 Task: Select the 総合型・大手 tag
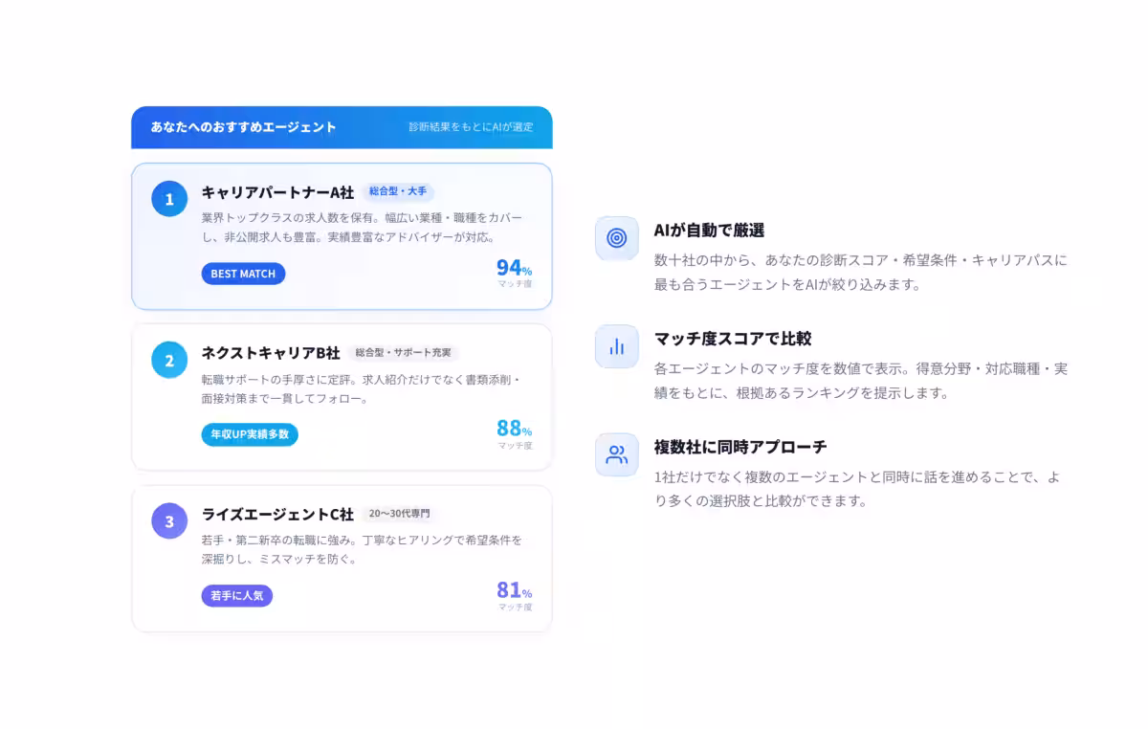tap(398, 192)
